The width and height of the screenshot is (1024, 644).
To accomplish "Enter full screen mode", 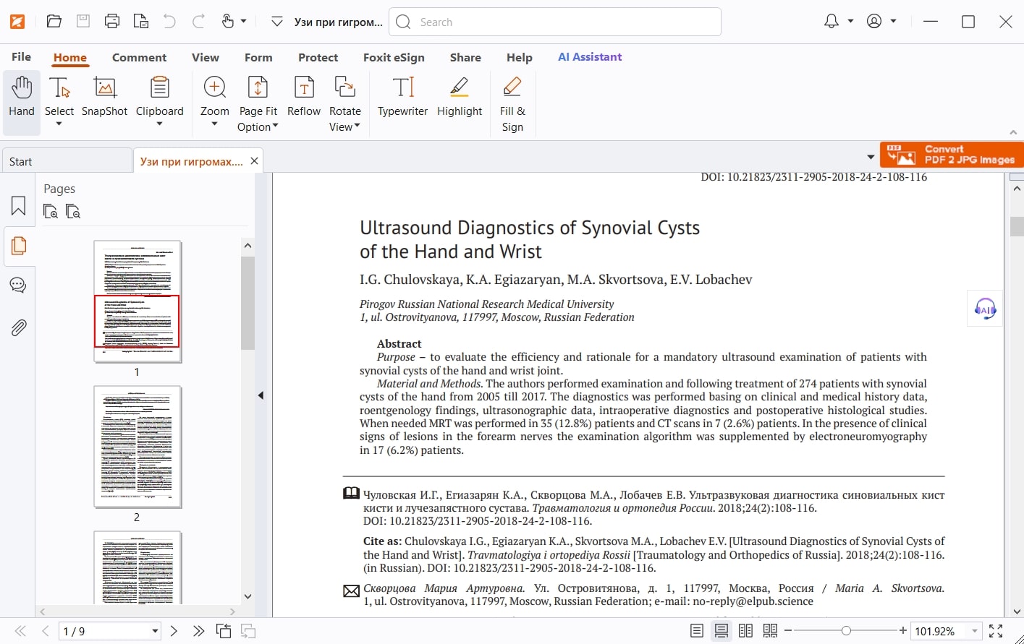I will 996,631.
